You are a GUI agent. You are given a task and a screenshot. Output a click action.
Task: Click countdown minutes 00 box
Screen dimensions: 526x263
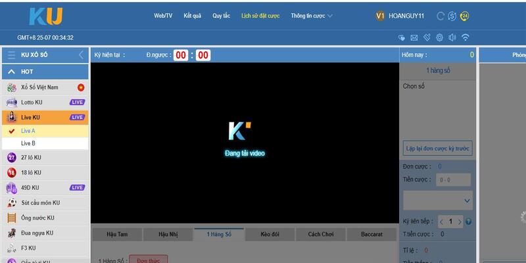click(181, 55)
